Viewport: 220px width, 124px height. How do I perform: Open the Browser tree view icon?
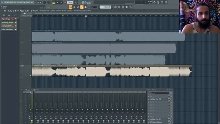131,7
